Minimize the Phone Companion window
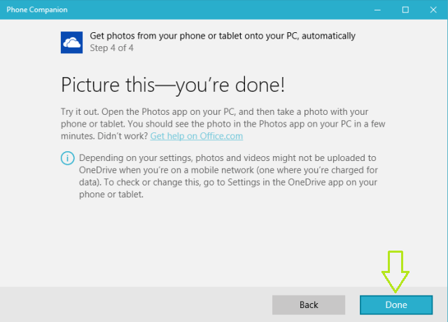The height and width of the screenshot is (322, 448). [377, 10]
